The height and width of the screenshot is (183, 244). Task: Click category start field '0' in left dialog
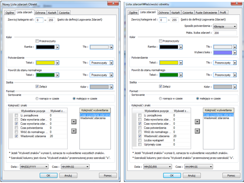pos(39,20)
